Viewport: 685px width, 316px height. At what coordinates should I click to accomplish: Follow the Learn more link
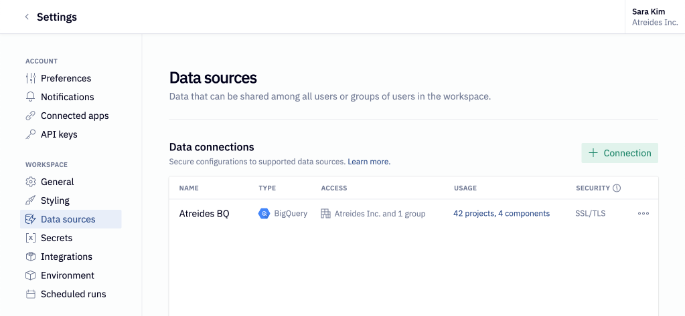click(x=369, y=162)
